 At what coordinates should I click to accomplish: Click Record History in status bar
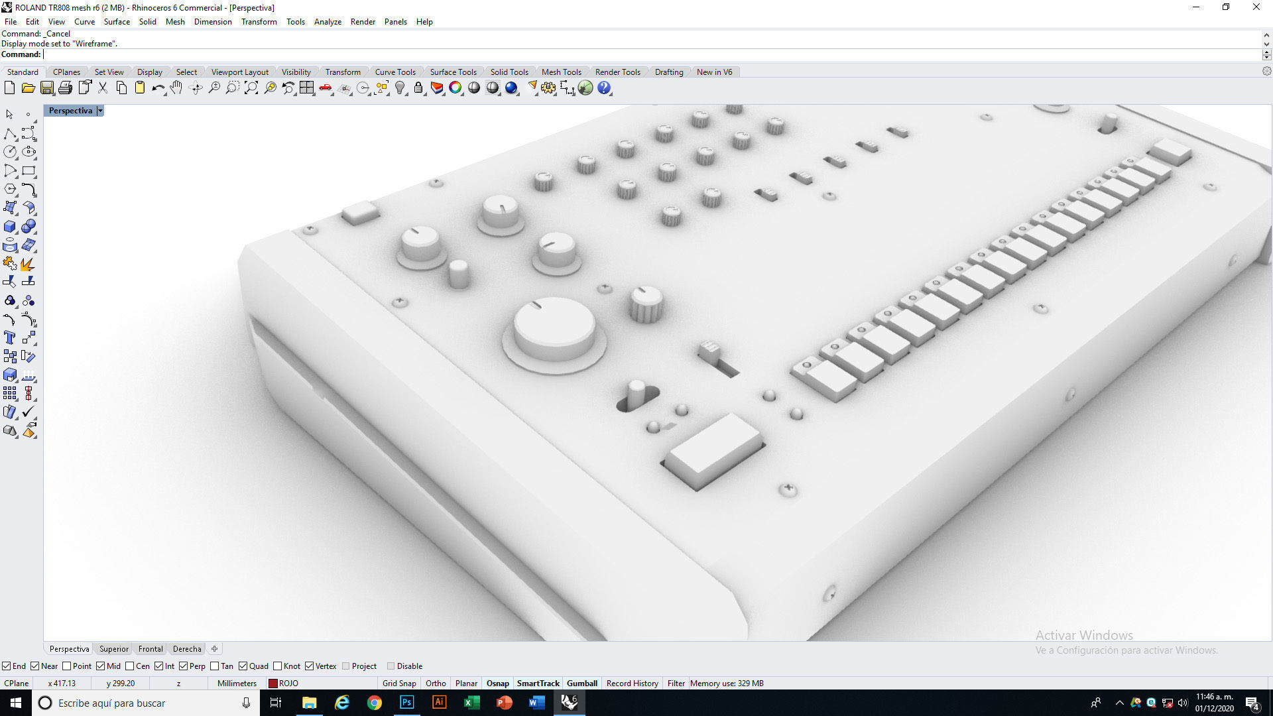pyautogui.click(x=632, y=684)
